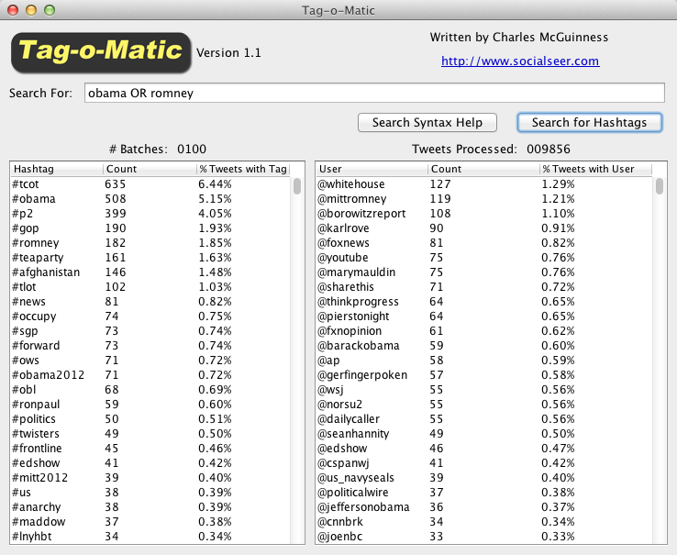Screen dimensions: 677x555
Task: Select the @joenbc user row
Action: [484, 537]
